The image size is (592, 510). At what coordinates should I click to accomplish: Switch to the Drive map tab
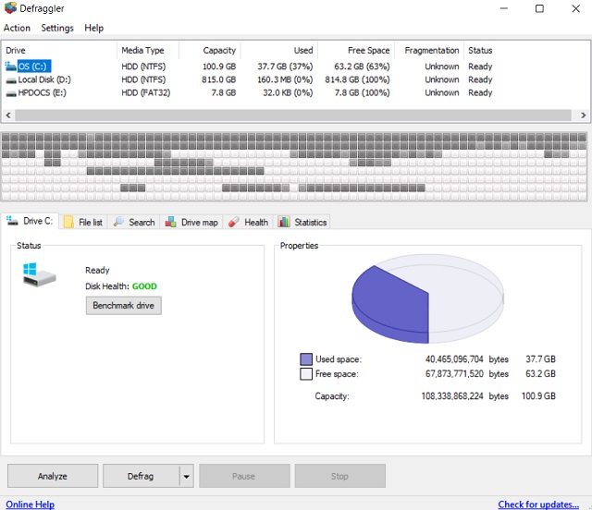tap(191, 222)
